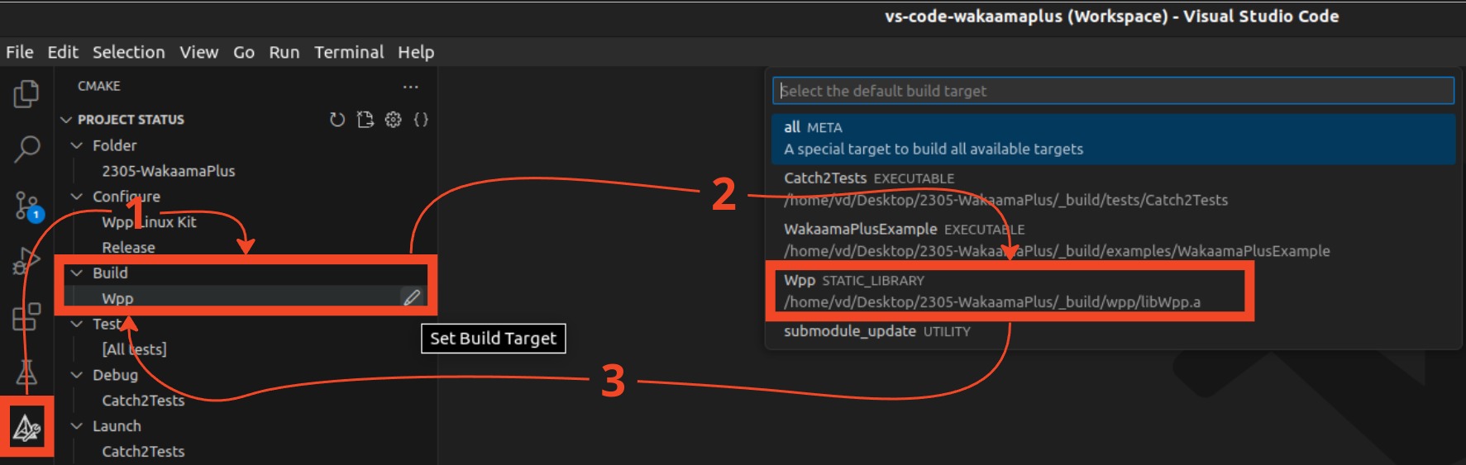Open the CMake panel more actions menu
Screen dimensions: 1466x465
(411, 87)
